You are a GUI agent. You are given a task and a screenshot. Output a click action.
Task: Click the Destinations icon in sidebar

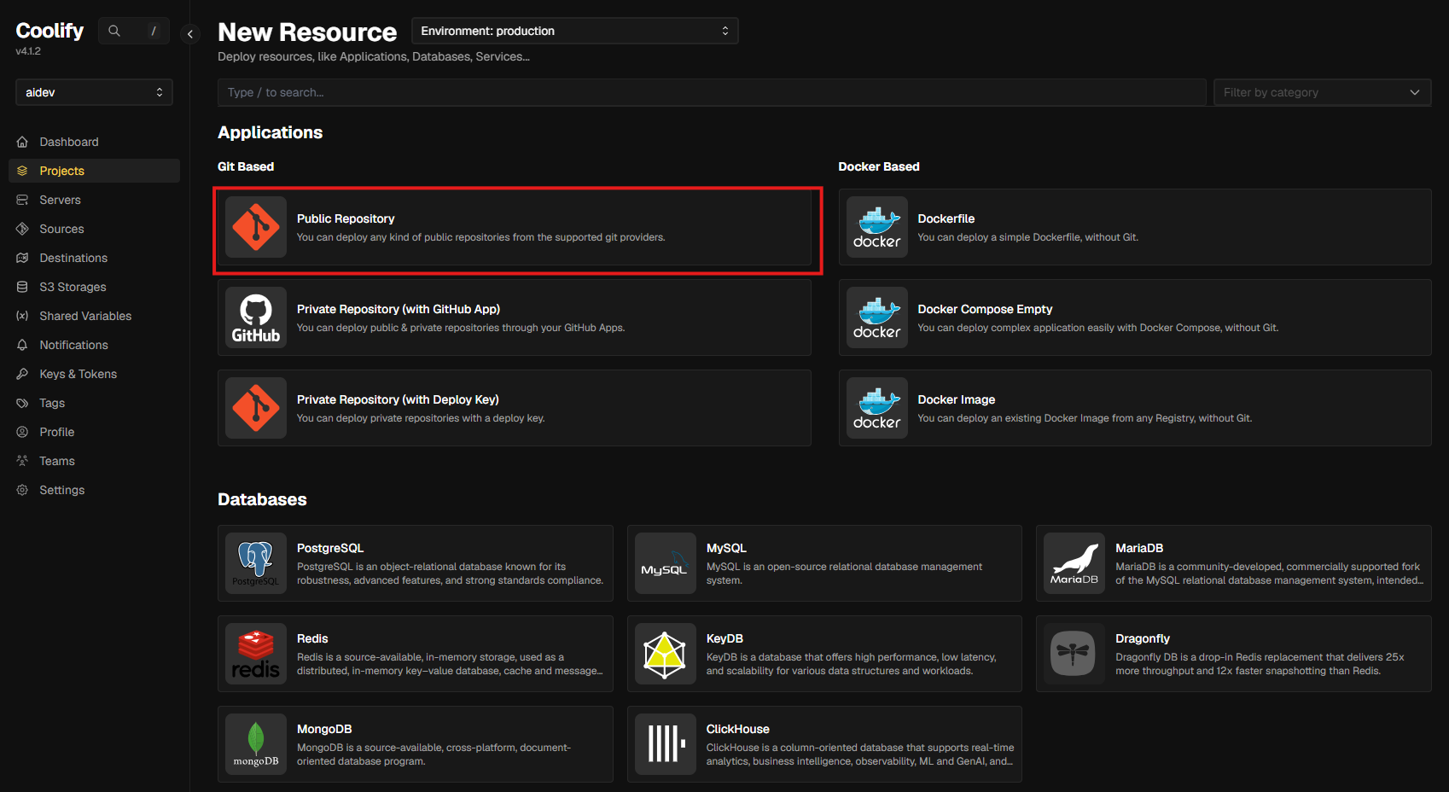(x=22, y=258)
